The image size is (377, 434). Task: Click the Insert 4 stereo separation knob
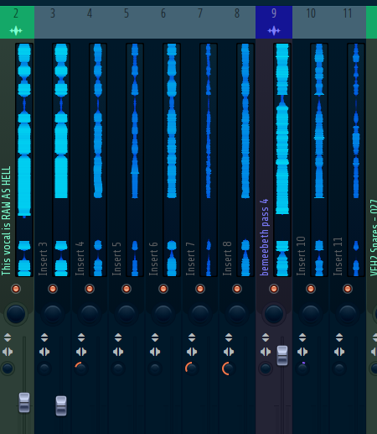(81, 369)
